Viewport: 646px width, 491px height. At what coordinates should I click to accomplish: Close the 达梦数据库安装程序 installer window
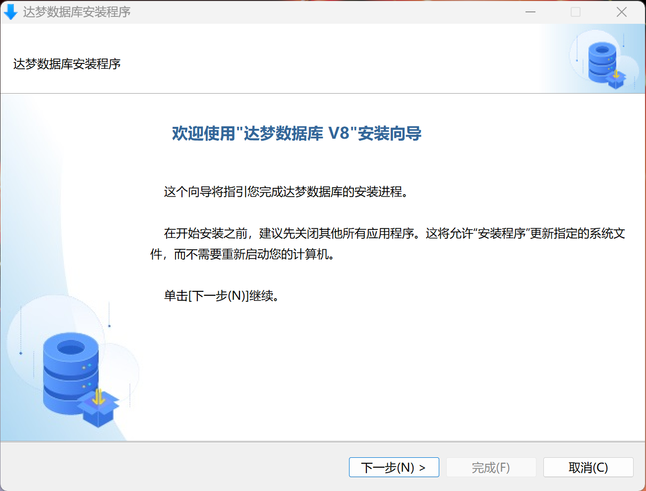(621, 12)
